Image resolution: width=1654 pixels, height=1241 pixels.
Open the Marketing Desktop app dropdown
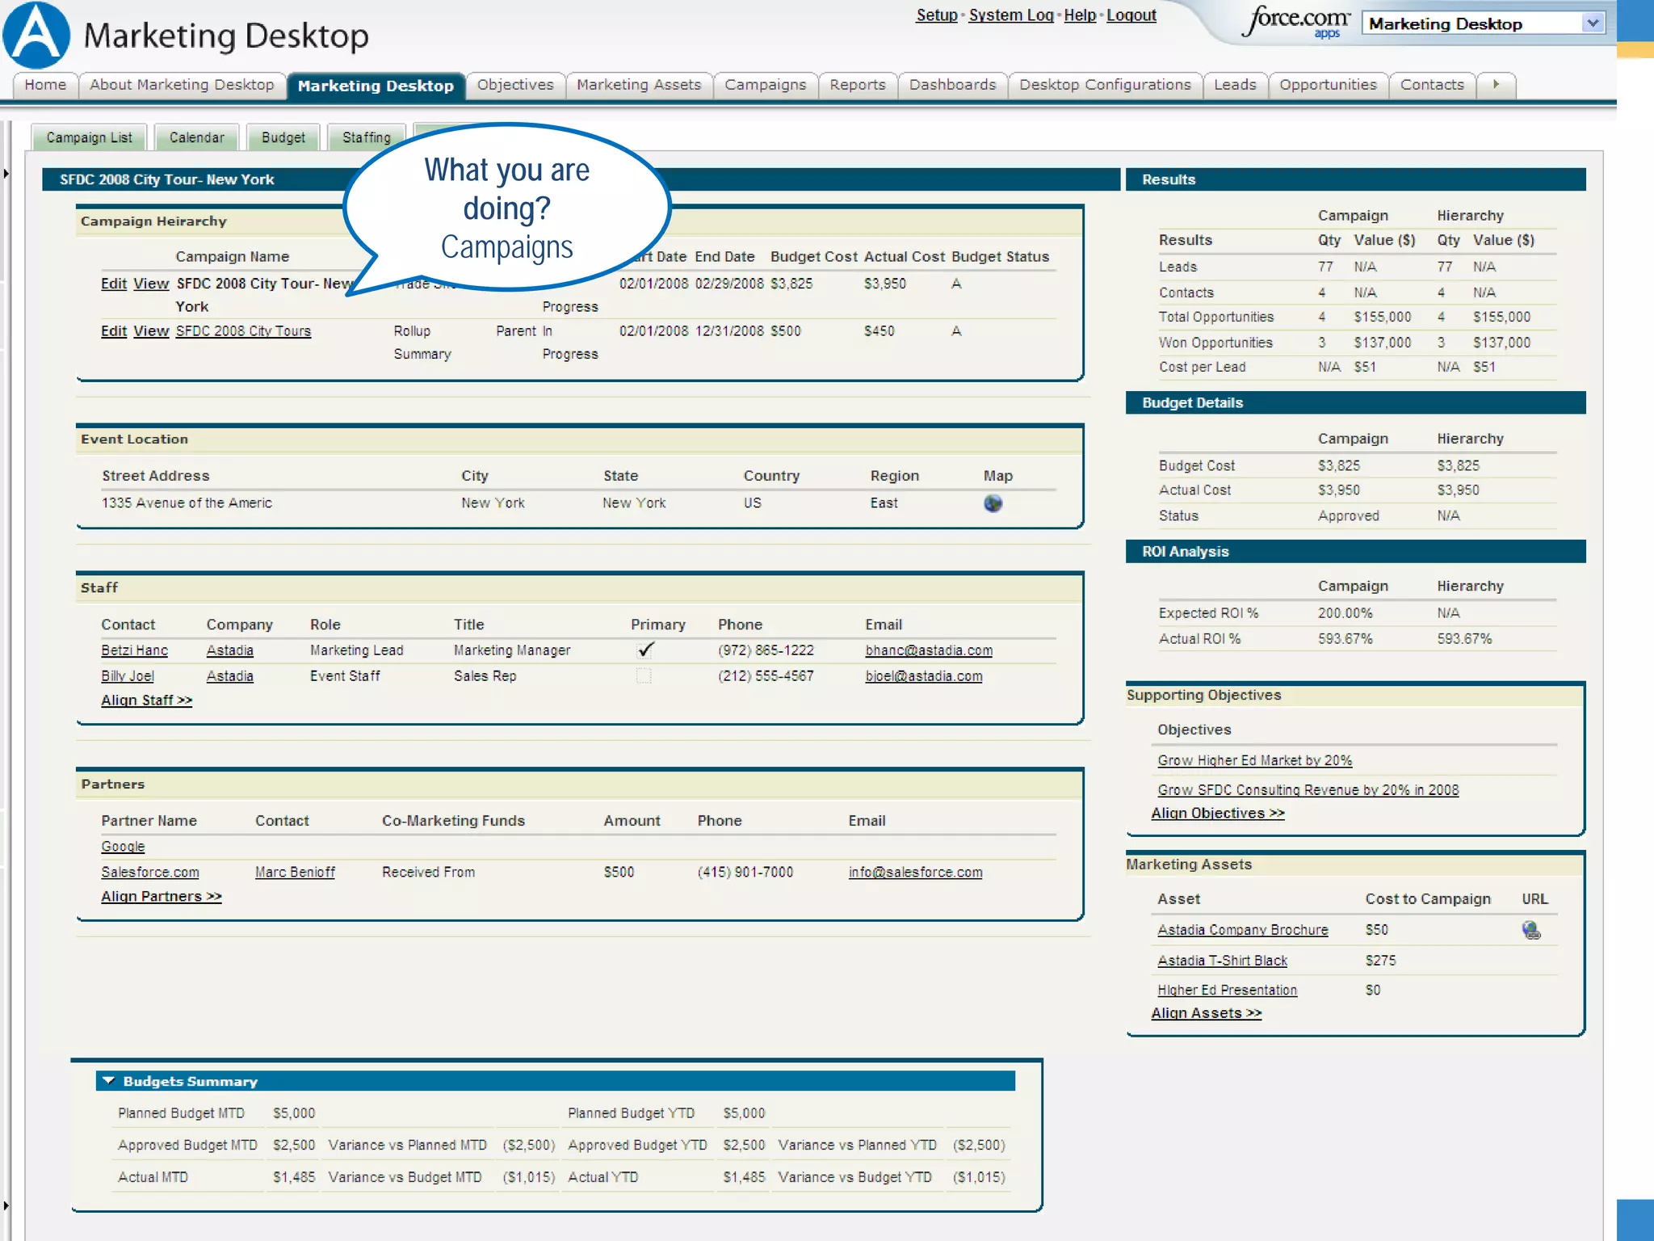coord(1593,23)
